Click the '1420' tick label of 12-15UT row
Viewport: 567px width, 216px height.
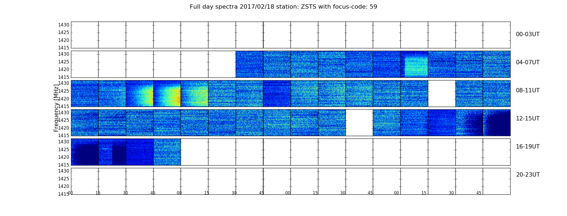pos(64,128)
